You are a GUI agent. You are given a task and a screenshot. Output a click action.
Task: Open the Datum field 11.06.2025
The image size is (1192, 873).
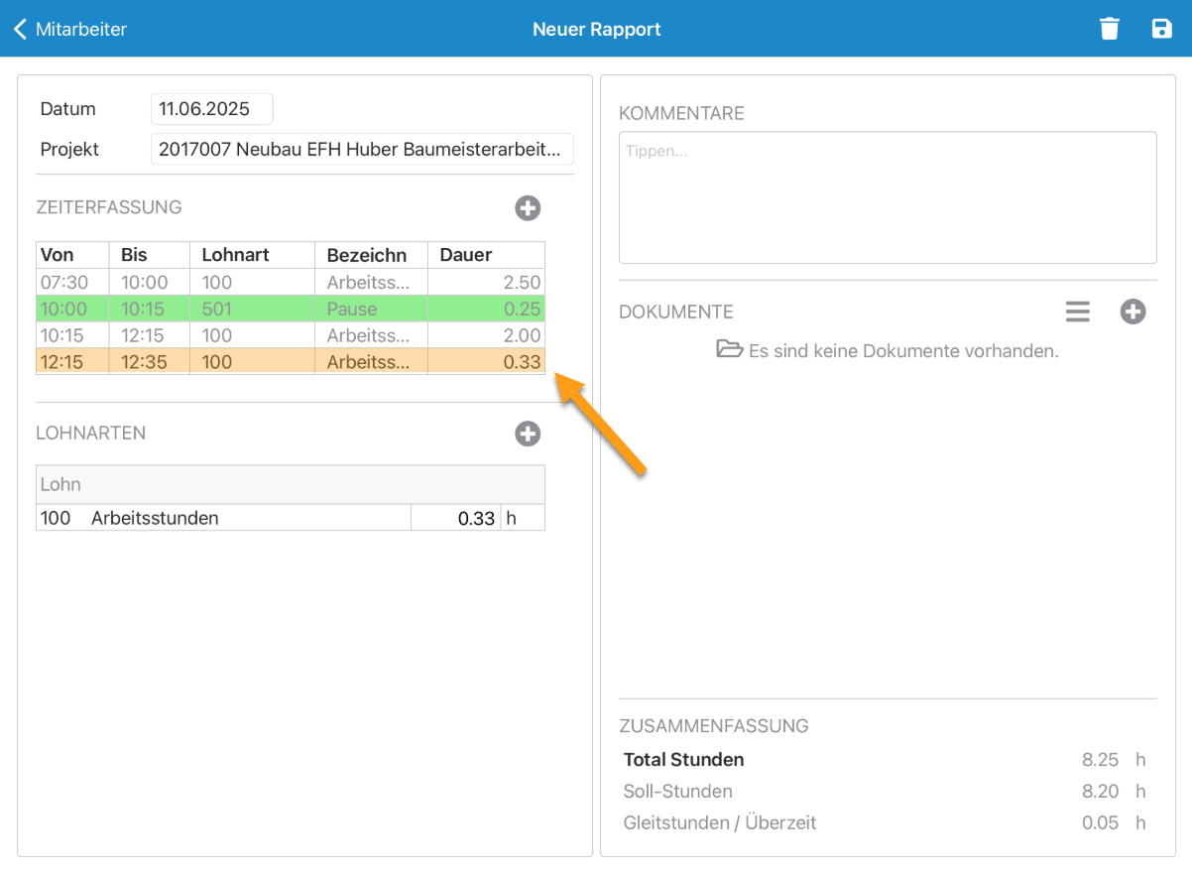point(211,109)
